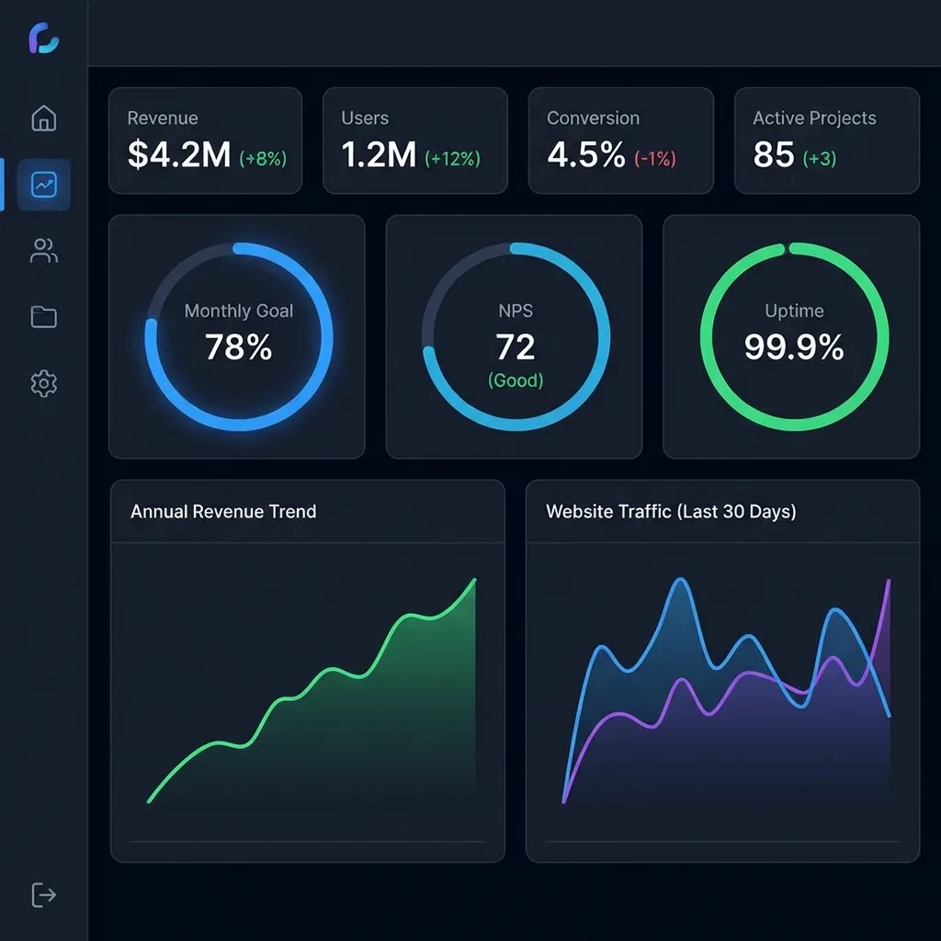Click the Uptime 99.9% ring
The height and width of the screenshot is (941, 941).
tap(791, 336)
